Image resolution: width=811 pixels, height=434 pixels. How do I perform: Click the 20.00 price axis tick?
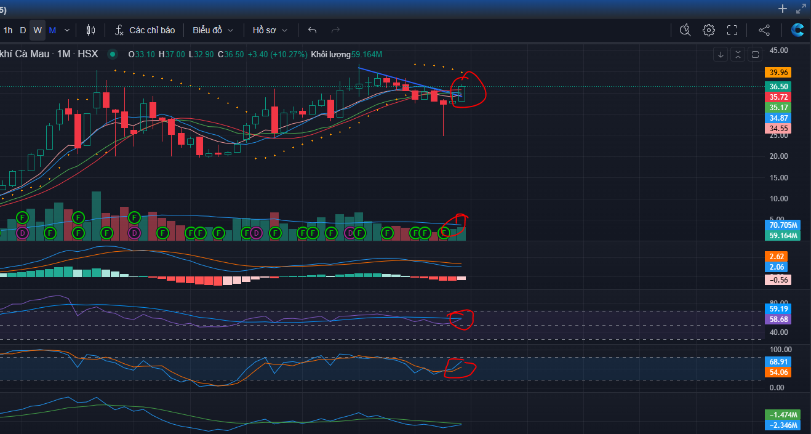point(778,156)
